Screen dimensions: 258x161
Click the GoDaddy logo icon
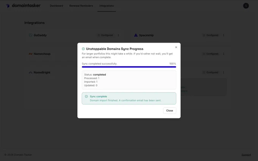tap(30, 35)
